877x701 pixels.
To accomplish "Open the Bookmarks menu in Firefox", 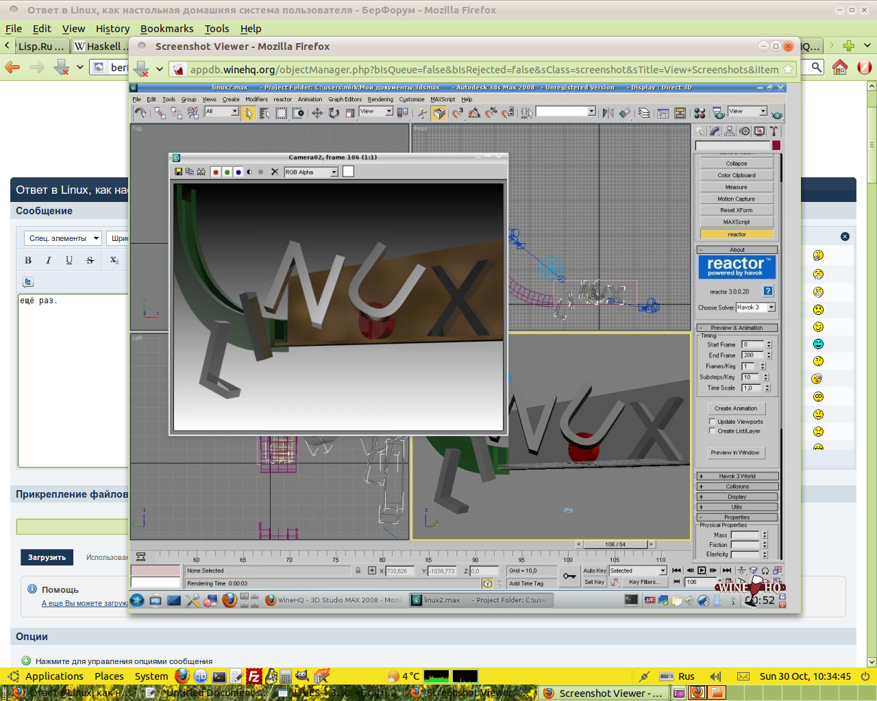I will (x=166, y=29).
